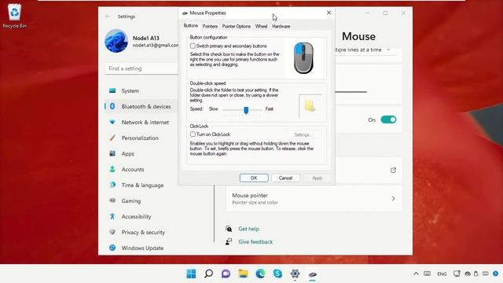Click Cancel in Mouse Properties
503x283 pixels.
(285, 178)
